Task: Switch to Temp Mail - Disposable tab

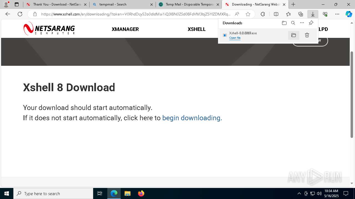Action: [x=189, y=4]
